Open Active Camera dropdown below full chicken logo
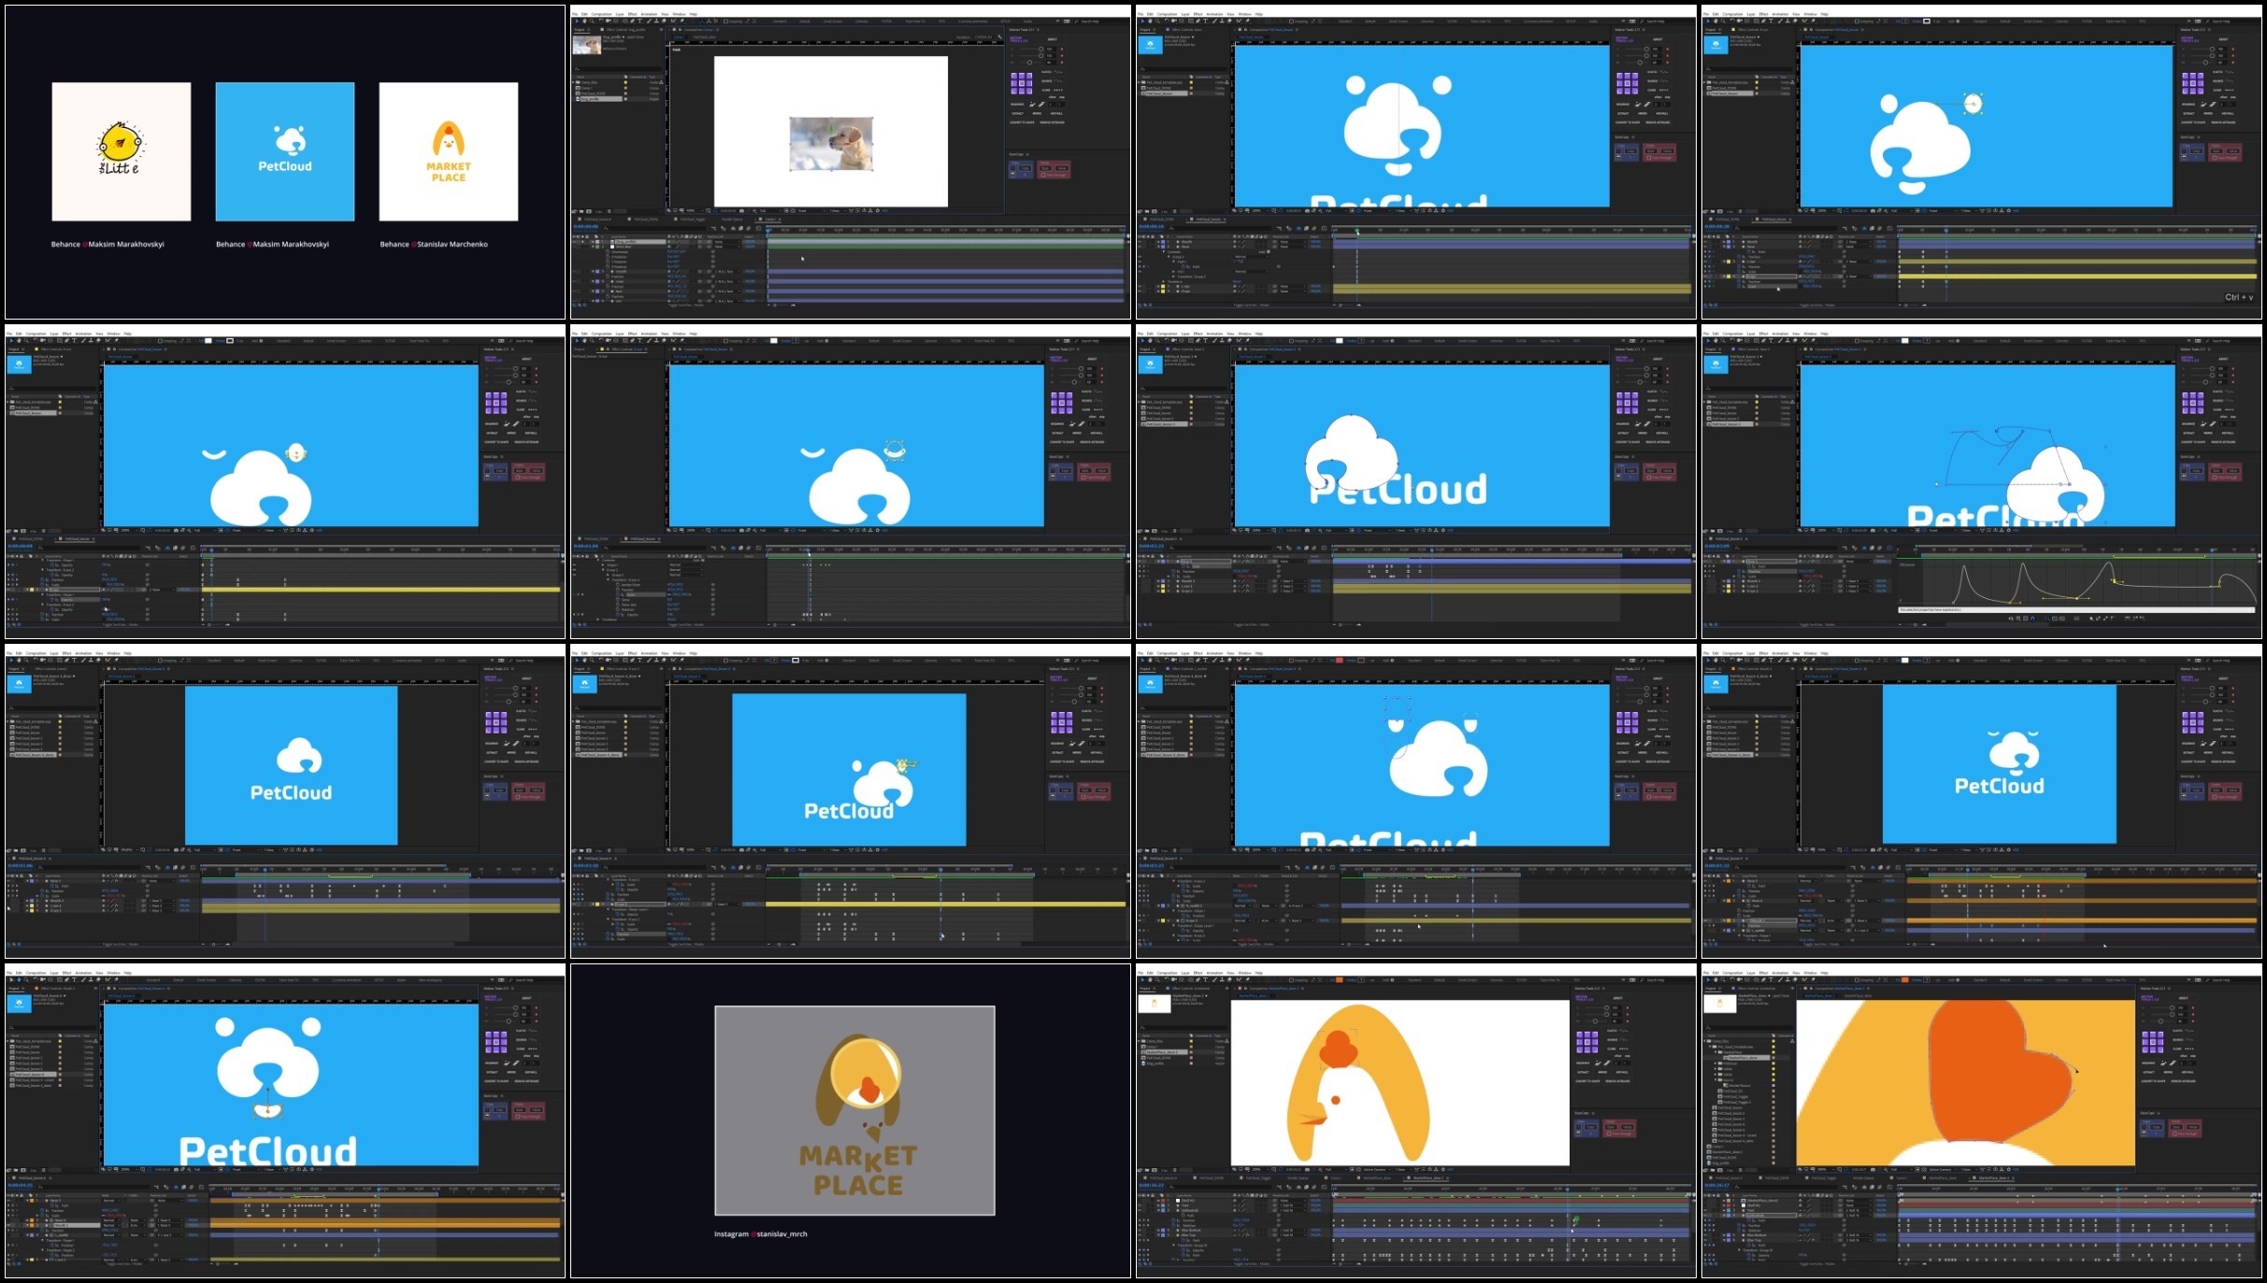The width and height of the screenshot is (2267, 1283). click(1375, 1169)
